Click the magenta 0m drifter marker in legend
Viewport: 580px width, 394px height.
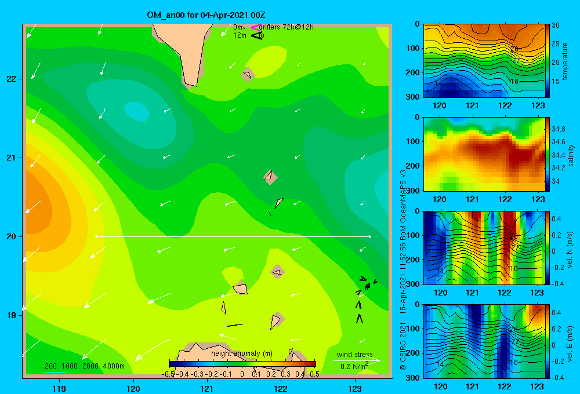pos(256,27)
